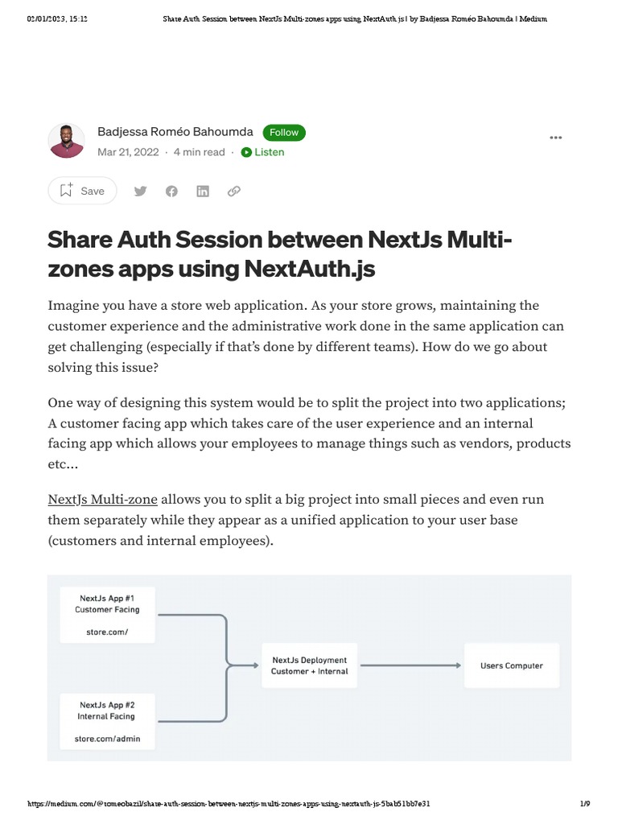Screen dimensions: 618x824
Task: Open the NextJs Multi-zone link
Action: (102, 499)
